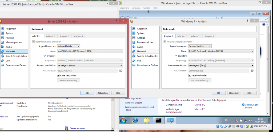The image size is (273, 132).
Task: Open Windows Update link in guest Control Panel
Action: (134, 103)
